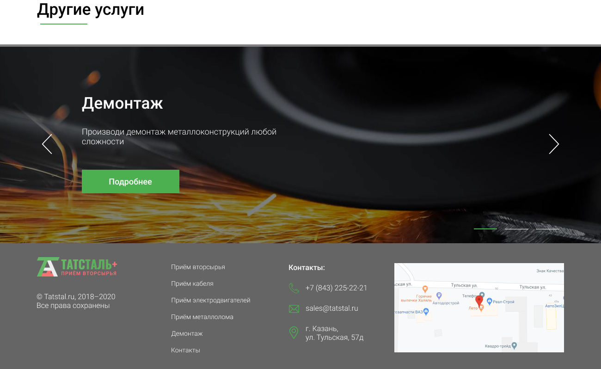Click the green phone icon
Image resolution: width=601 pixels, height=369 pixels.
tap(294, 288)
